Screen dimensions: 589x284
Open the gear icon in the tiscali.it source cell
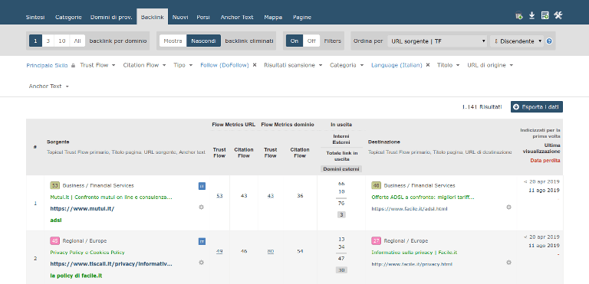201,263
